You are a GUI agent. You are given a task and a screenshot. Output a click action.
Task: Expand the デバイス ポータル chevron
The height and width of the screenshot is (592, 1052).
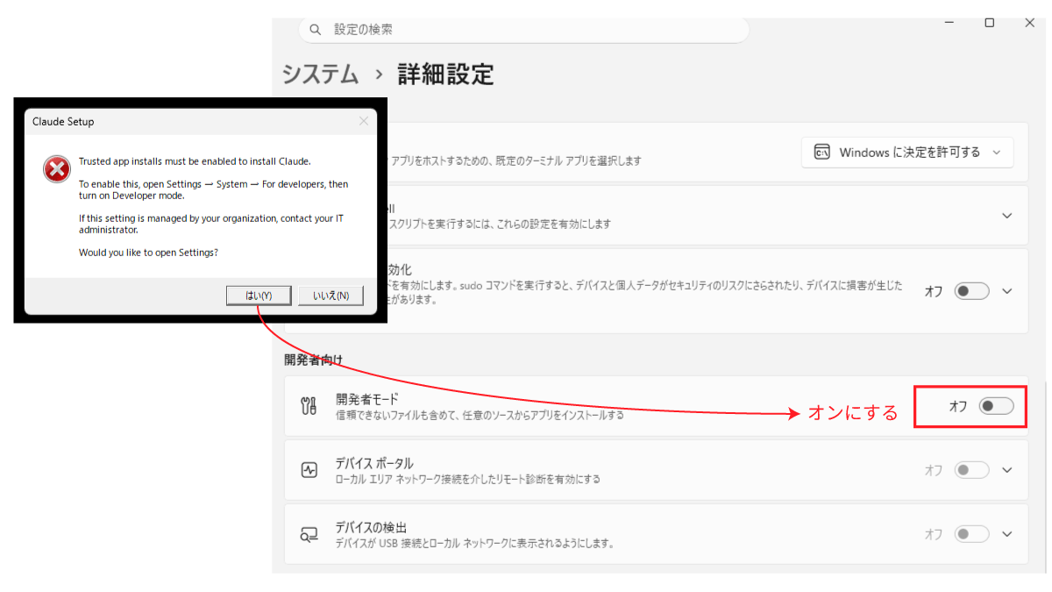coord(1007,470)
